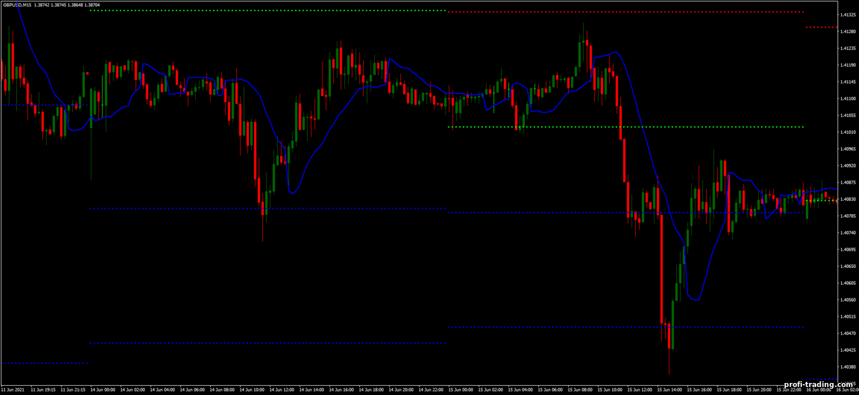Click the 14 Jun 22:00 time label
This screenshot has height=395, width=859.
coord(431,390)
